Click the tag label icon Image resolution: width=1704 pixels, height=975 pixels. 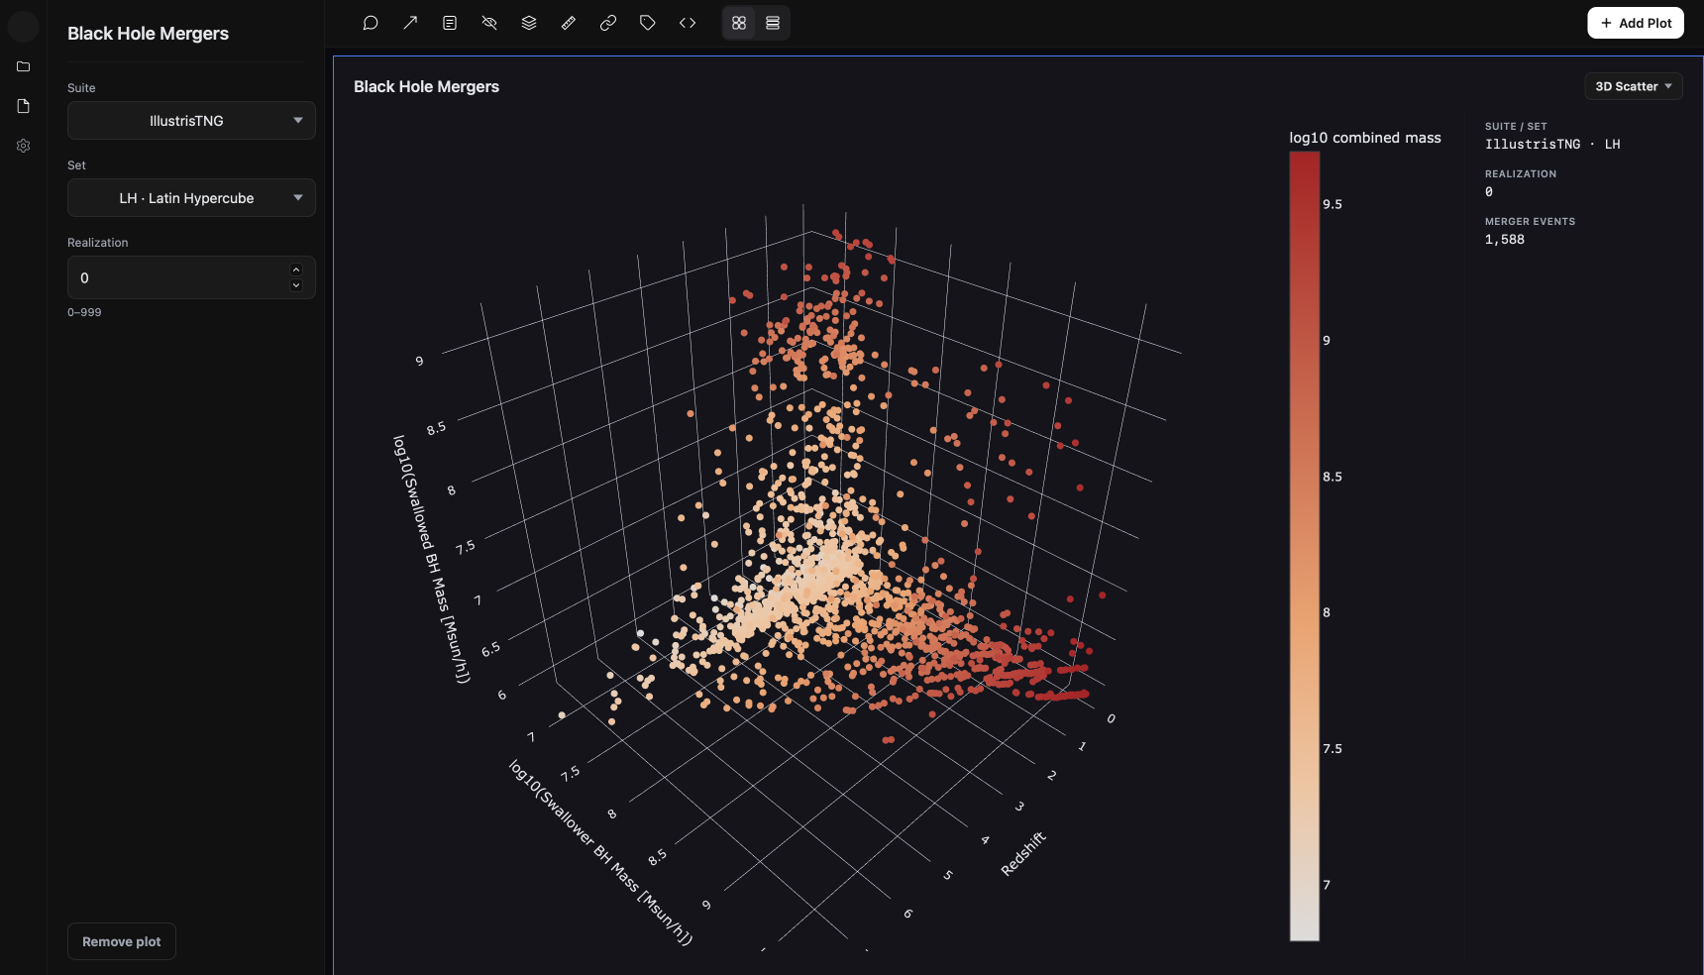pos(648,23)
